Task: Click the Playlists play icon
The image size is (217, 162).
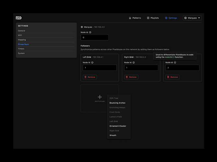Action: point(148,18)
